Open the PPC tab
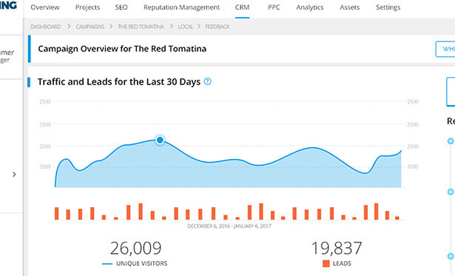This screenshot has width=455, height=276. click(274, 7)
